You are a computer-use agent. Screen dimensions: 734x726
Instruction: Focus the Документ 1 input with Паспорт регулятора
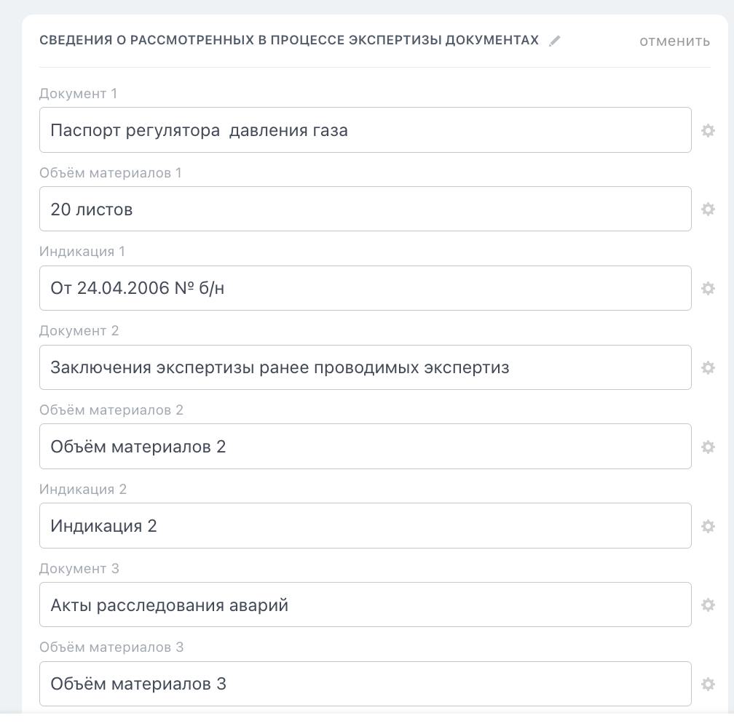pos(365,131)
